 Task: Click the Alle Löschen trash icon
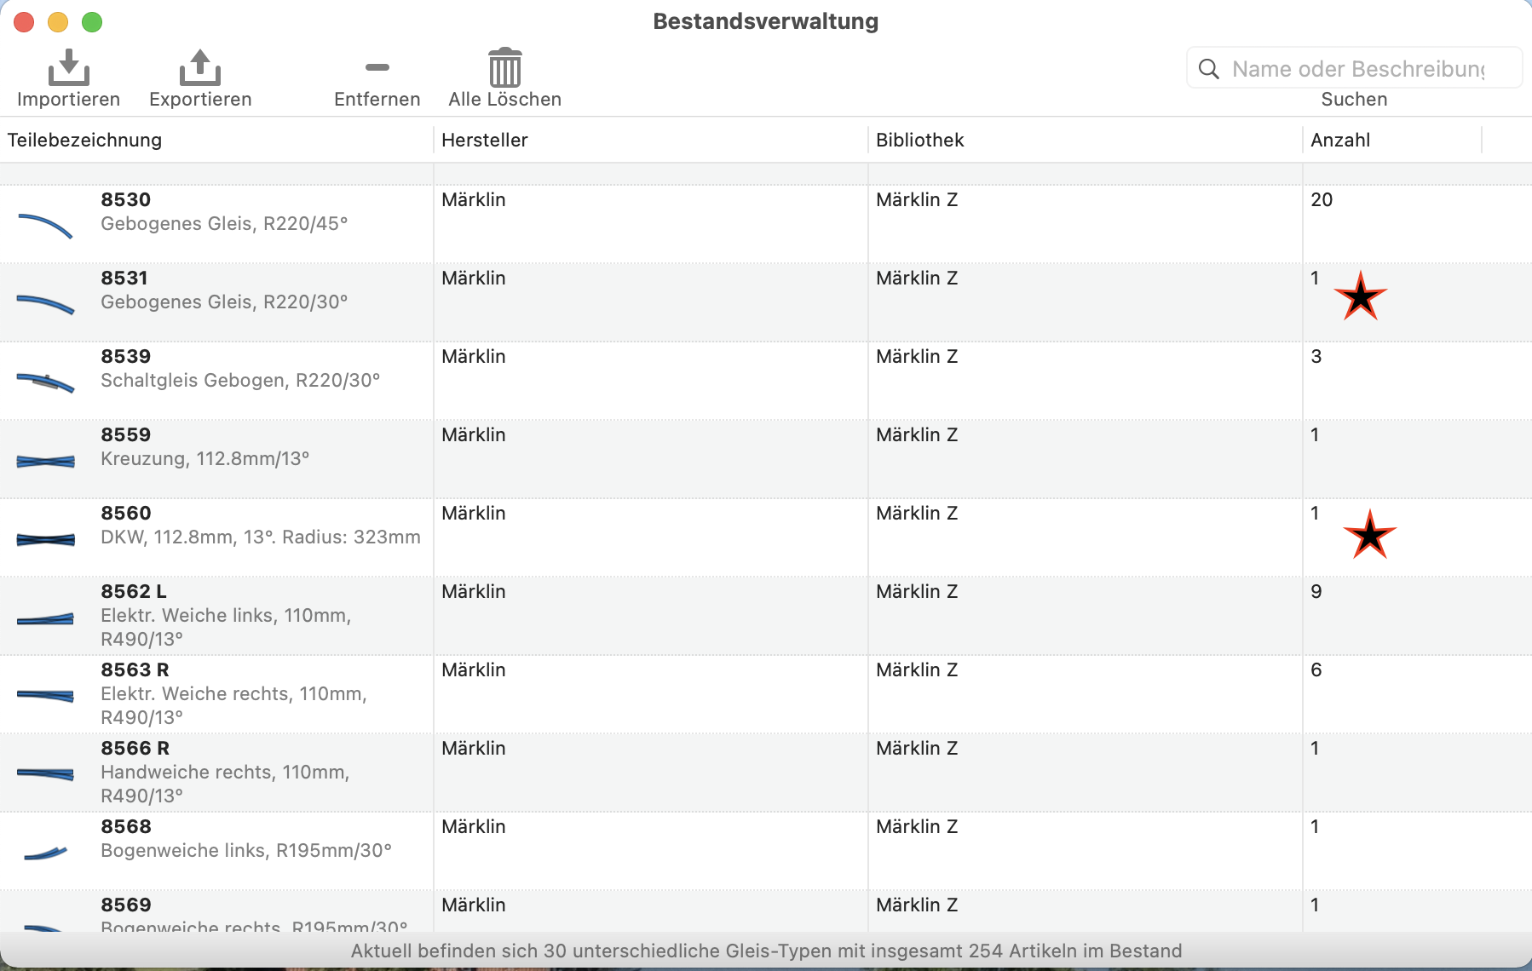(505, 67)
